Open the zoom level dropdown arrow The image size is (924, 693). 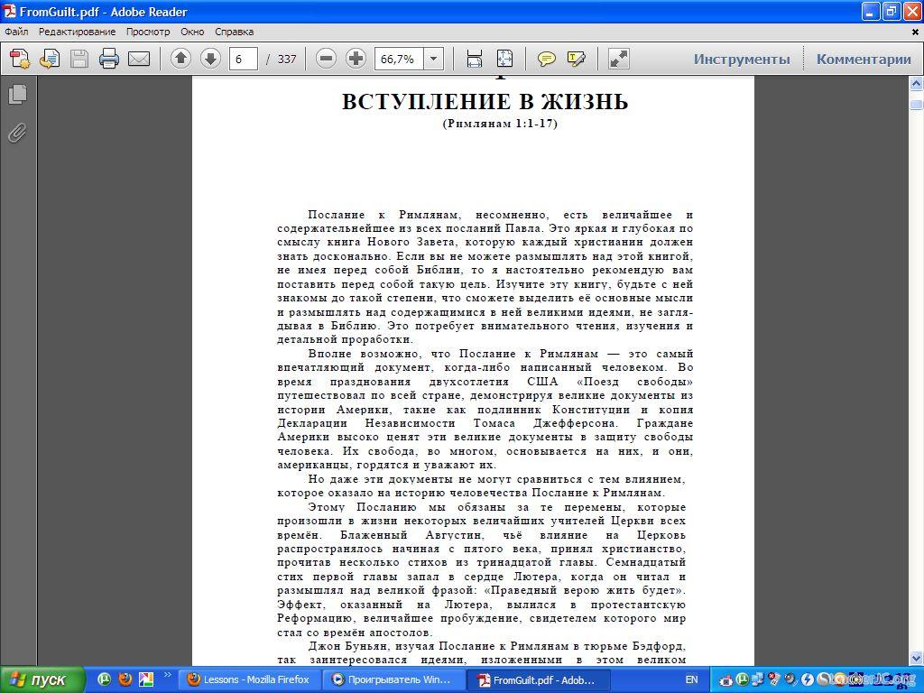tap(434, 60)
